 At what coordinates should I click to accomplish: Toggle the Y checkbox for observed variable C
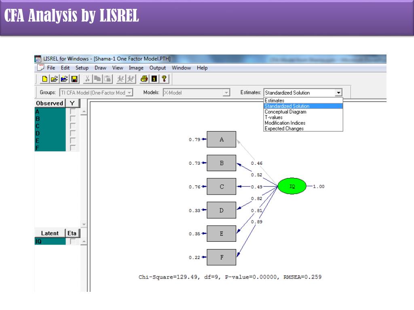(73, 126)
